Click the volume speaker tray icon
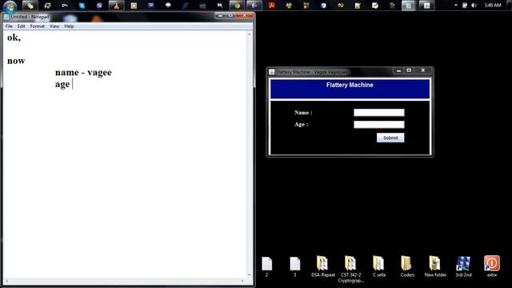Viewport: 512px width, 288px height. (474, 6)
